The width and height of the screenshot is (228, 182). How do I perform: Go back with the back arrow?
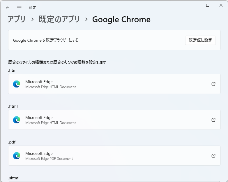[x=7, y=8]
